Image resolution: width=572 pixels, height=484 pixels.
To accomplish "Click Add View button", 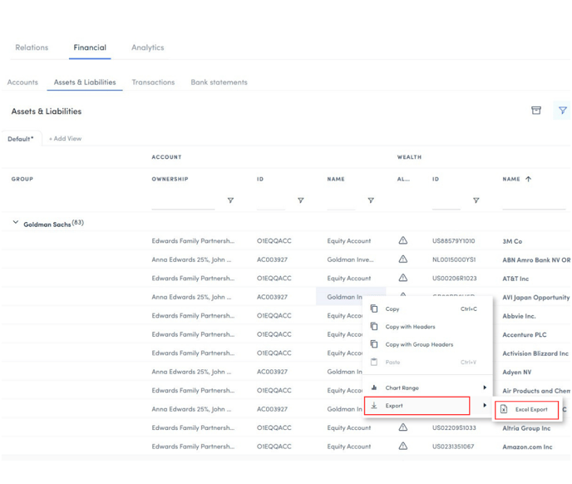I will pos(65,139).
